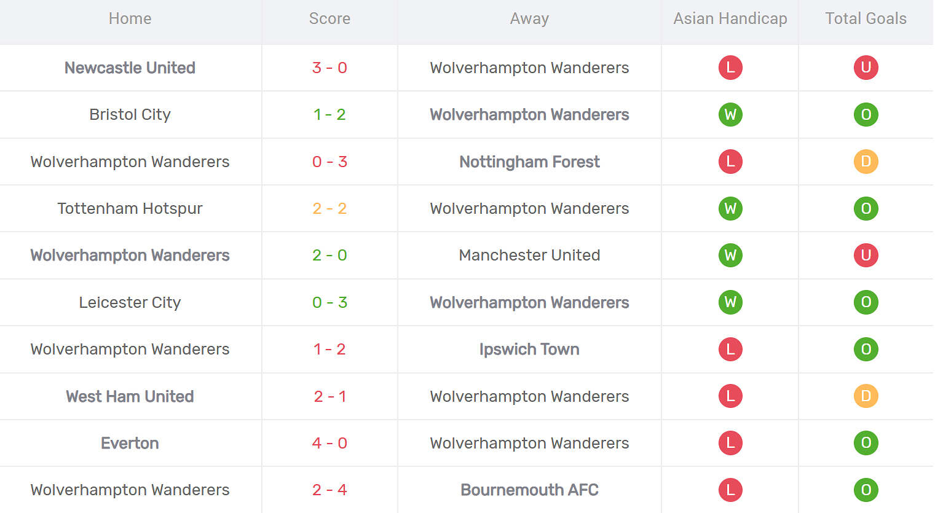
Task: Click the Asian Handicap column header
Action: (730, 18)
